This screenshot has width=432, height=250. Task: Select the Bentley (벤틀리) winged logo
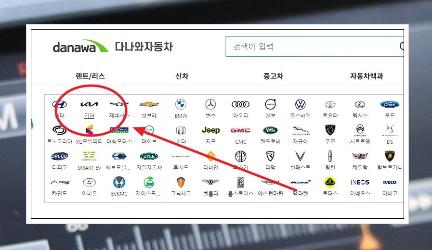point(211,182)
